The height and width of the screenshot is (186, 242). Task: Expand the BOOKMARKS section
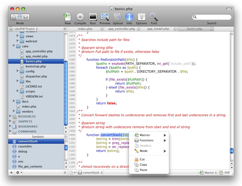click(10, 126)
